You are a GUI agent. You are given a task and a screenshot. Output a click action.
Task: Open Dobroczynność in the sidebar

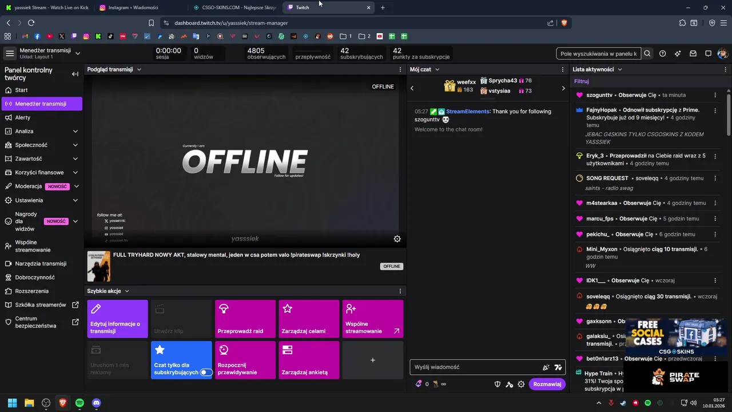point(41,278)
